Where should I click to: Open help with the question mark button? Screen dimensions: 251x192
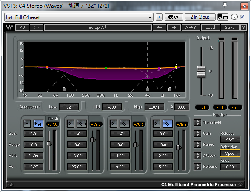(243, 27)
